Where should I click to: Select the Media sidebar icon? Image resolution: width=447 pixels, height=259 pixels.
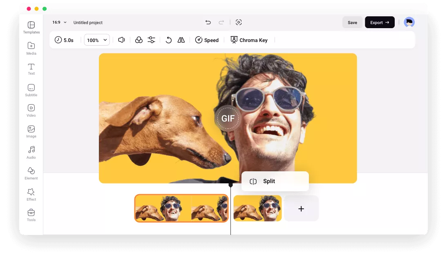pos(31,48)
